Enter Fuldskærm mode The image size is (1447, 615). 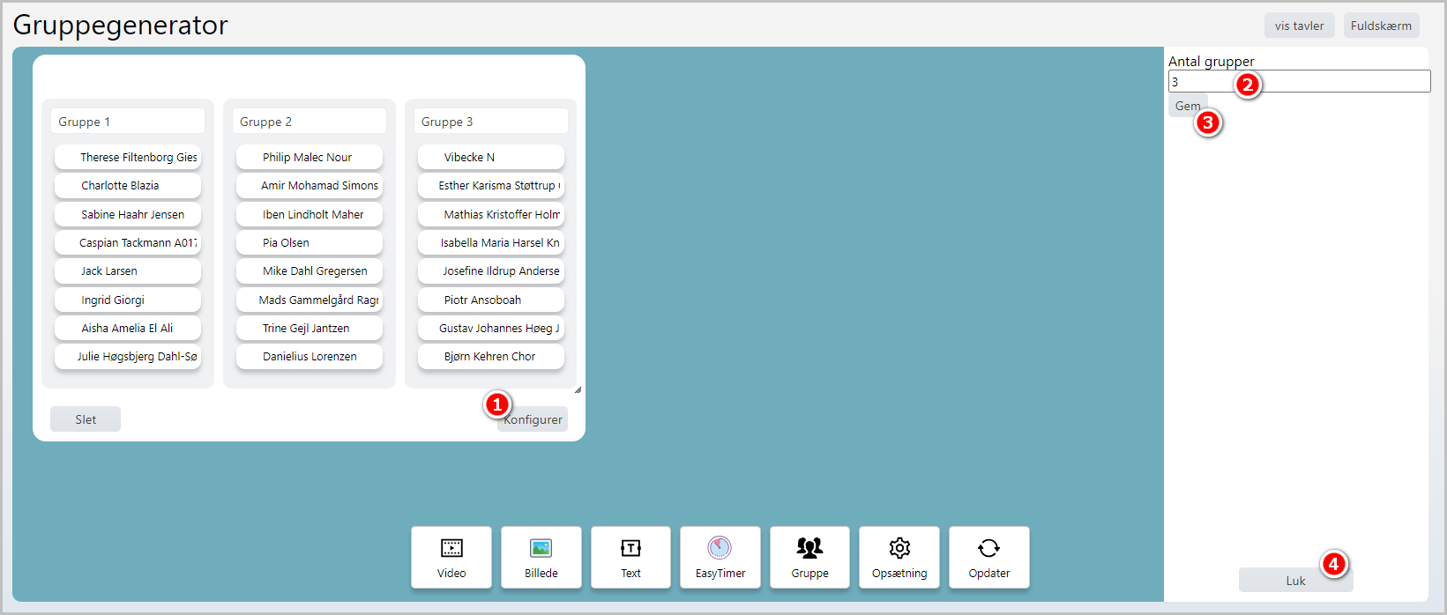1380,26
